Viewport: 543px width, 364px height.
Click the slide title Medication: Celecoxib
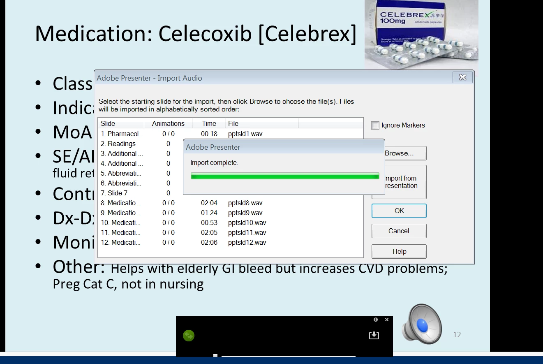click(196, 33)
